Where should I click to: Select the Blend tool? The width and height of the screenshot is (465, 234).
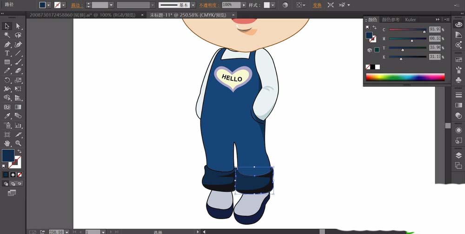18,116
